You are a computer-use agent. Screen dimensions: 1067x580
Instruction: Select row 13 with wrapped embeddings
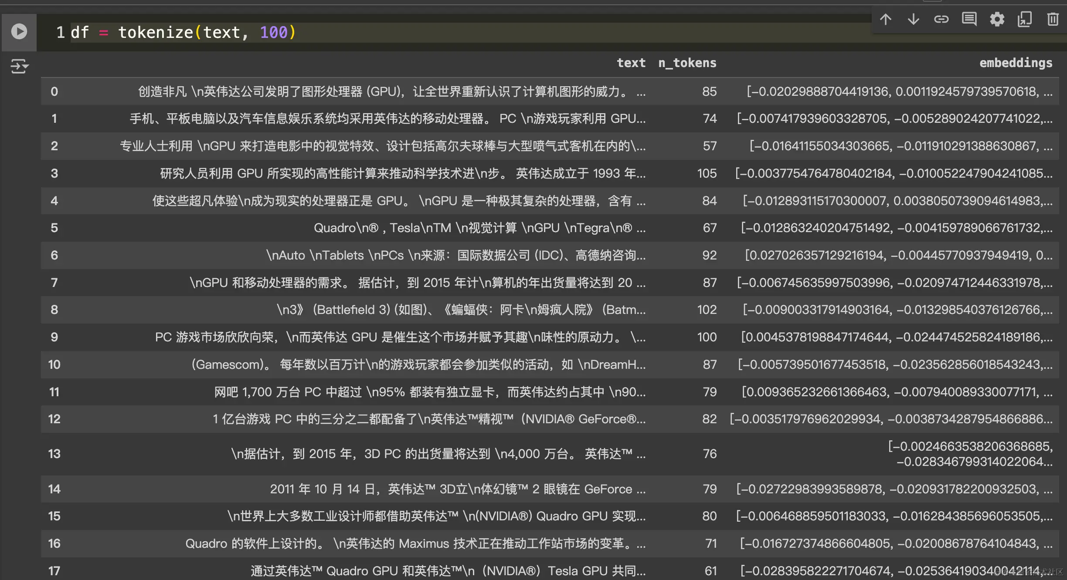[54, 454]
